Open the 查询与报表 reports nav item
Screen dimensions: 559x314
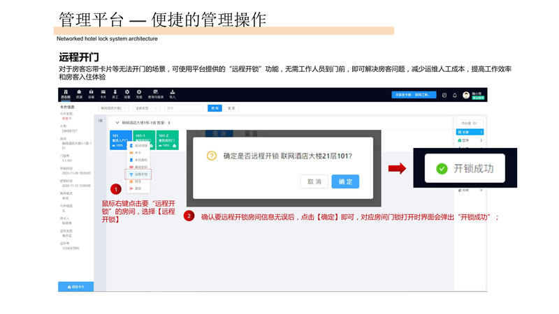coord(156,94)
